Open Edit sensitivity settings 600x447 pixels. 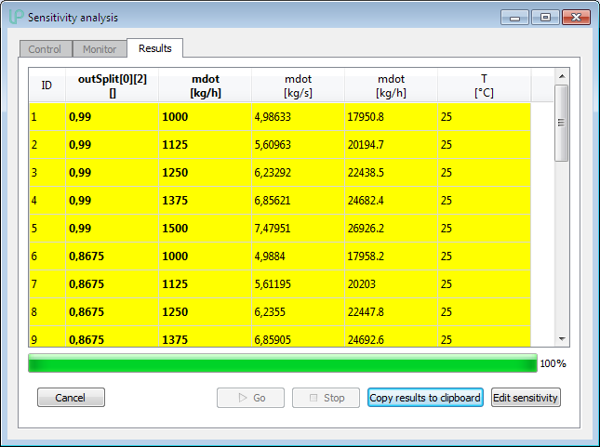(x=526, y=398)
